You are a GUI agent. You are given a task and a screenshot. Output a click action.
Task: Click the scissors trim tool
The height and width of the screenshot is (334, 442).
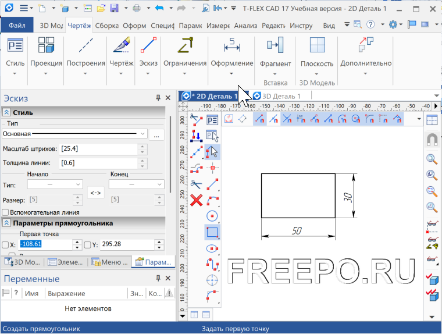pyautogui.click(x=197, y=184)
